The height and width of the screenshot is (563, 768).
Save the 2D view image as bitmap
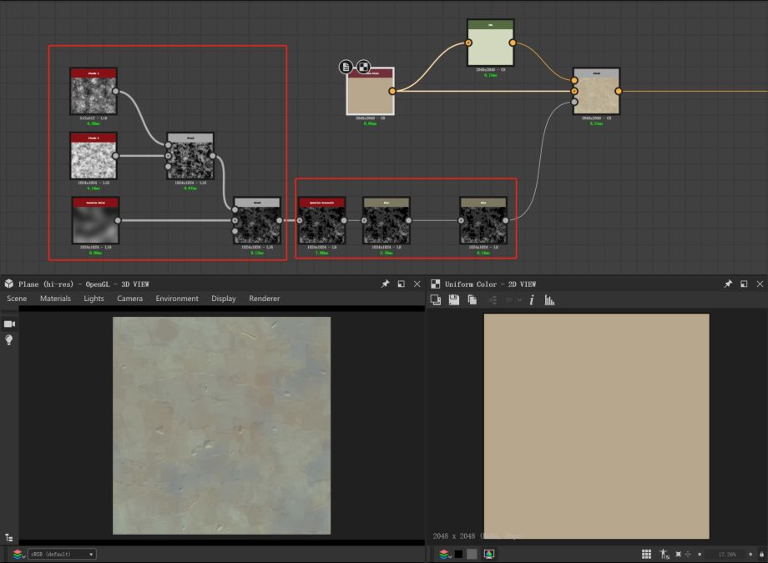pos(454,299)
